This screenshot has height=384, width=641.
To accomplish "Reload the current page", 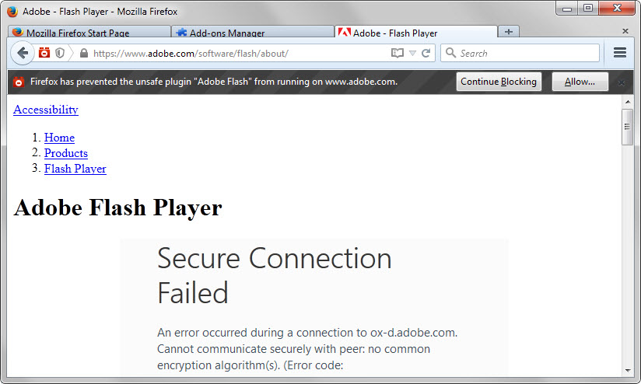I will coord(426,54).
